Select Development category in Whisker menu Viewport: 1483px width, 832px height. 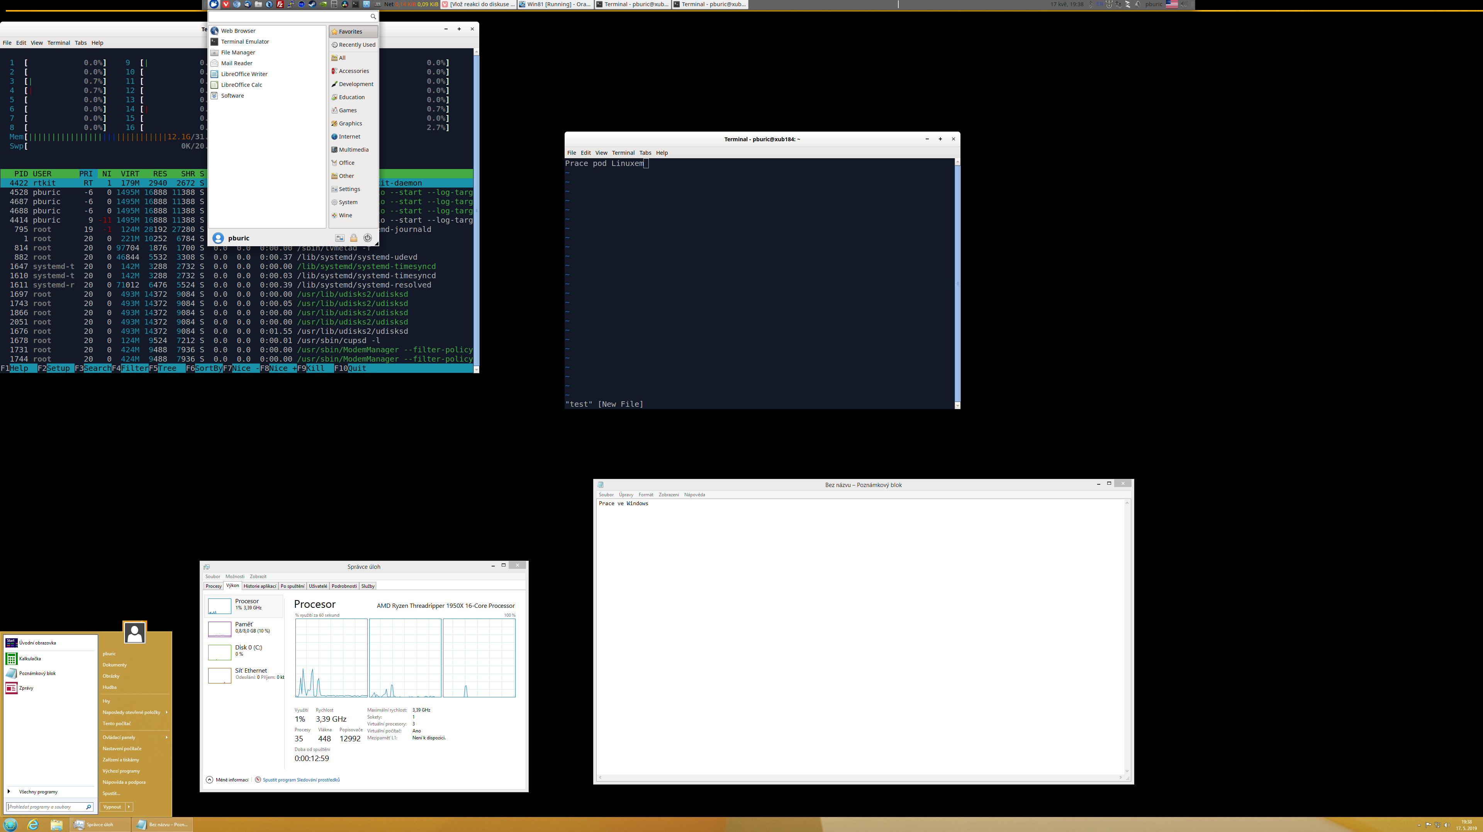point(353,84)
